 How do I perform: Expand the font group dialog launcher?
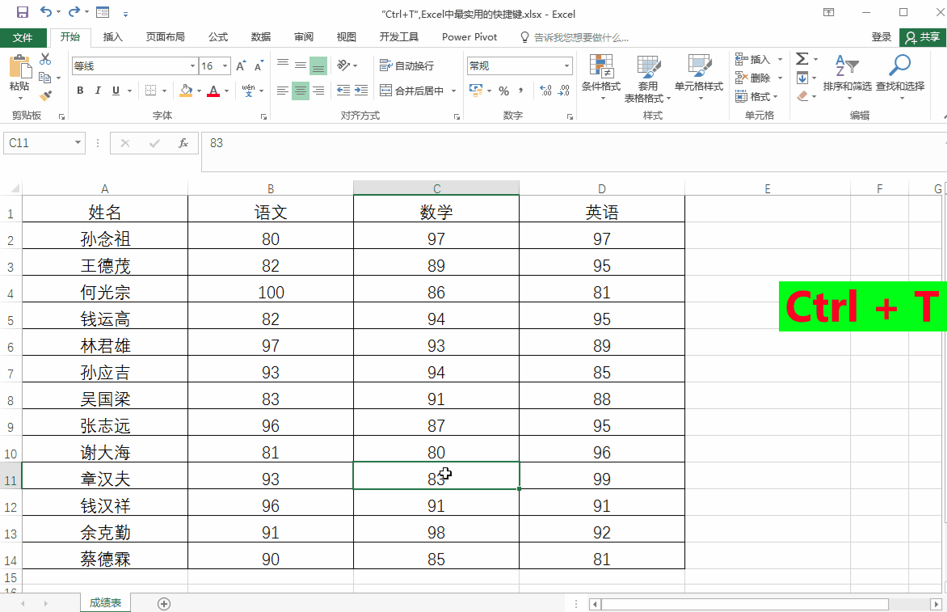[x=263, y=116]
